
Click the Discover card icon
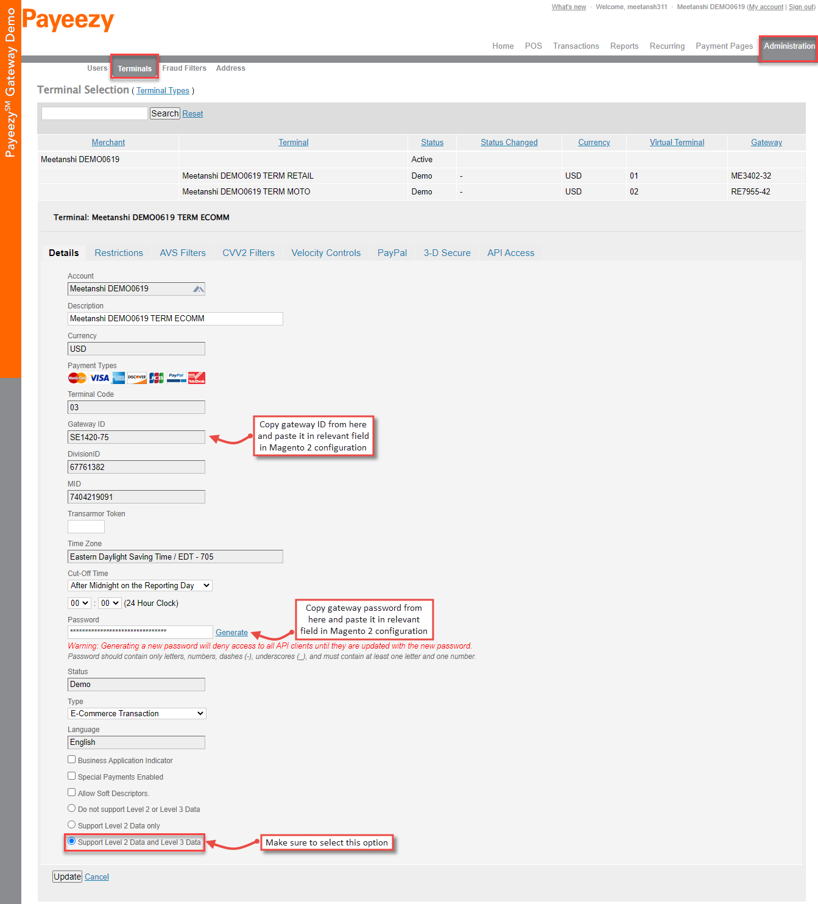137,378
